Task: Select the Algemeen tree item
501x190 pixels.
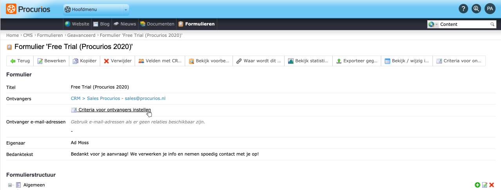Action: [34, 185]
